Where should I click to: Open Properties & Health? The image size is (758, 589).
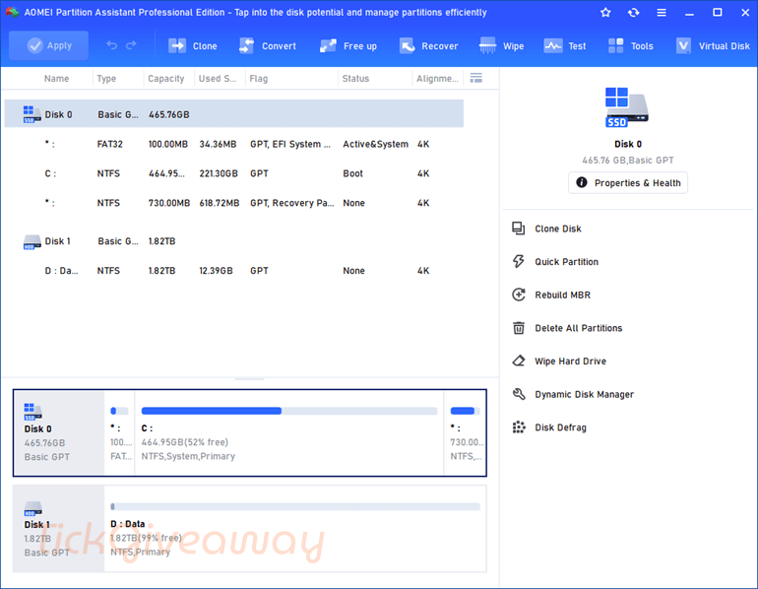coord(627,183)
